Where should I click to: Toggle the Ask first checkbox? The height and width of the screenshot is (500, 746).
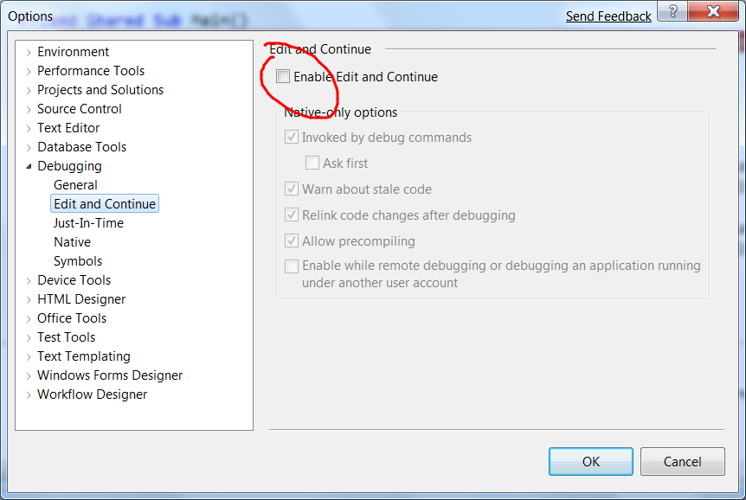coord(312,163)
